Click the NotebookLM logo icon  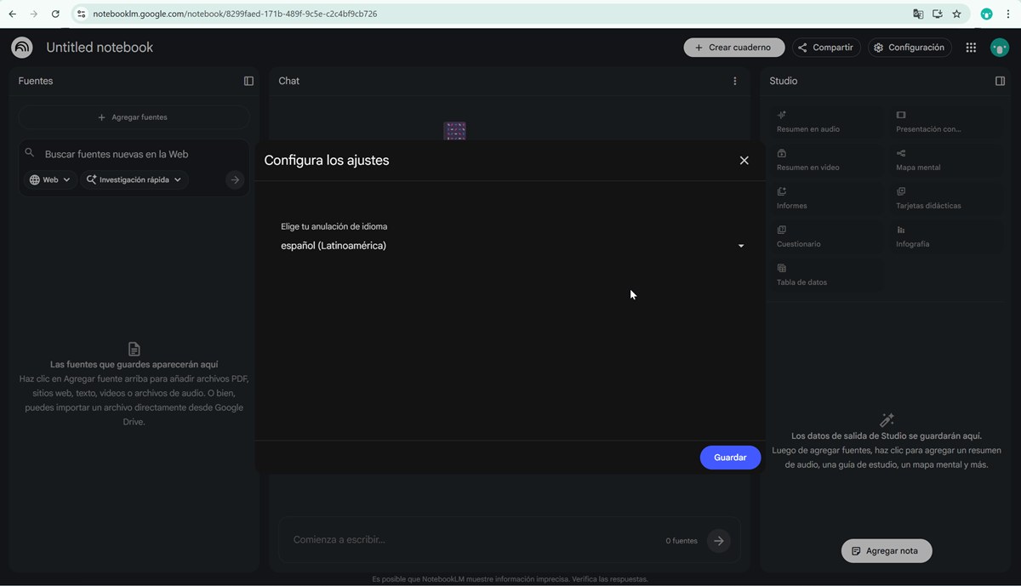(x=22, y=48)
